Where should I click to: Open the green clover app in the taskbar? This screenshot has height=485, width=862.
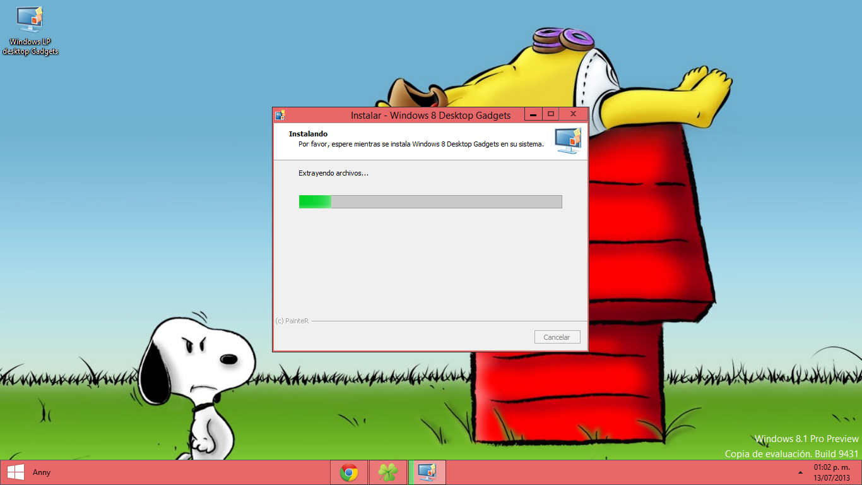[x=388, y=472]
